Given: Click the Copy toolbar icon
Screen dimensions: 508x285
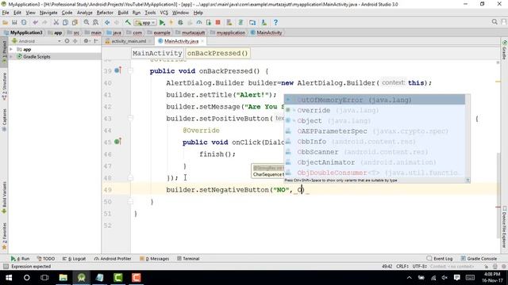Looking at the screenshot, I should [x=65, y=22].
